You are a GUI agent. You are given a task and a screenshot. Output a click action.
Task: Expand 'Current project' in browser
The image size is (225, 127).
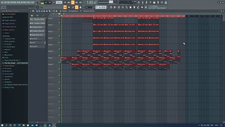[x=10, y=14]
